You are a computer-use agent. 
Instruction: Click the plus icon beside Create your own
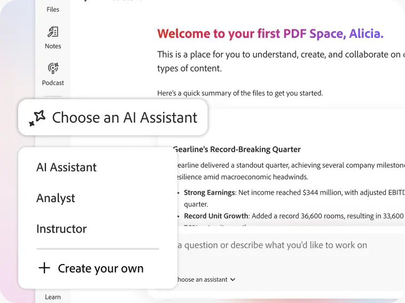[44, 268]
